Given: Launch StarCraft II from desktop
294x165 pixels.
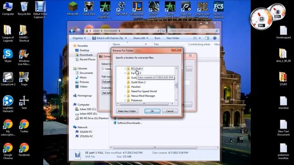Looking at the screenshot, I should (121, 8).
